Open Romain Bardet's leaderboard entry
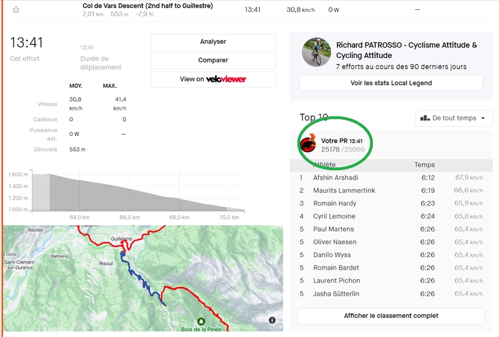The height and width of the screenshot is (337, 499). pyautogui.click(x=337, y=268)
